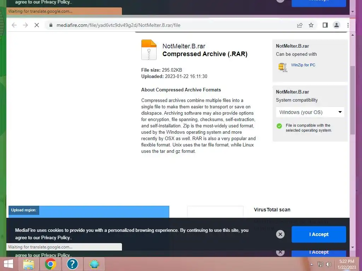Click the green compatibility checkmark icon
This screenshot has width=362, height=271.
tap(279, 126)
